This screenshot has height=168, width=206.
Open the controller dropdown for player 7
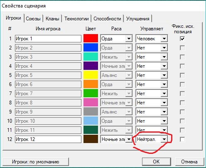(152, 94)
